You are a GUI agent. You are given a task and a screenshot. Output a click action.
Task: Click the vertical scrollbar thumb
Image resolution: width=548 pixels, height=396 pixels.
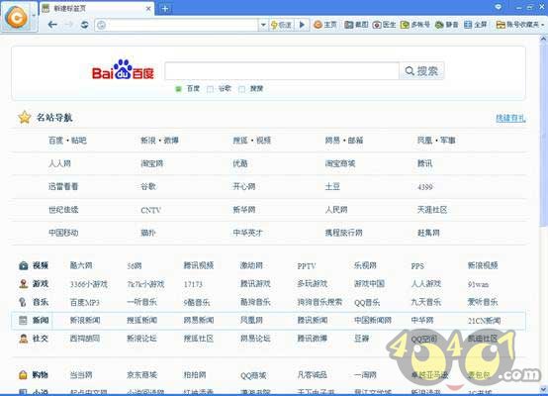(x=543, y=135)
